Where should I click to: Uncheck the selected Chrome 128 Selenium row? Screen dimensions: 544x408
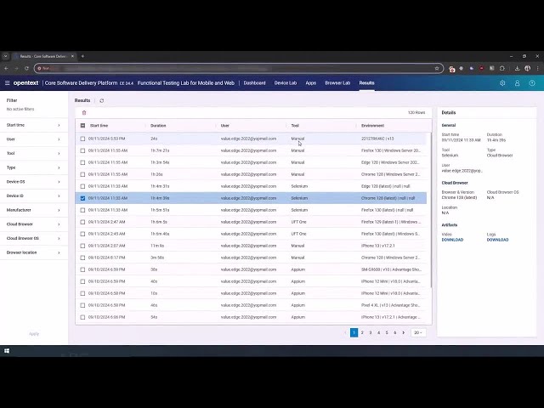(82, 198)
